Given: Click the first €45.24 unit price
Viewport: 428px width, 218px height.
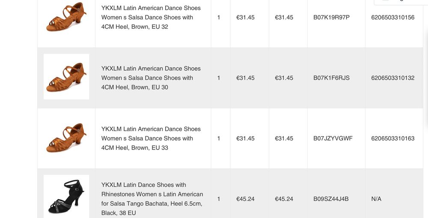Looking at the screenshot, I should click(x=245, y=199).
